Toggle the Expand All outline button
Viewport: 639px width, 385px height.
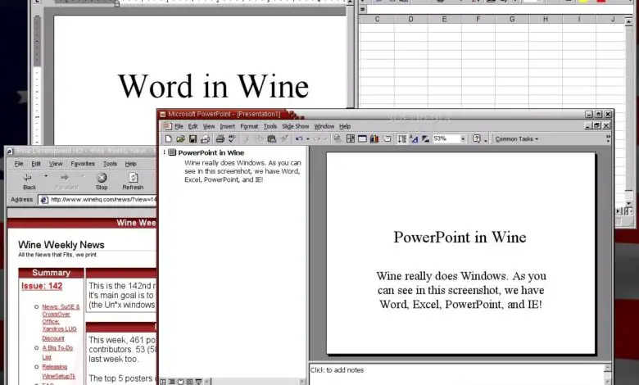[x=401, y=139]
